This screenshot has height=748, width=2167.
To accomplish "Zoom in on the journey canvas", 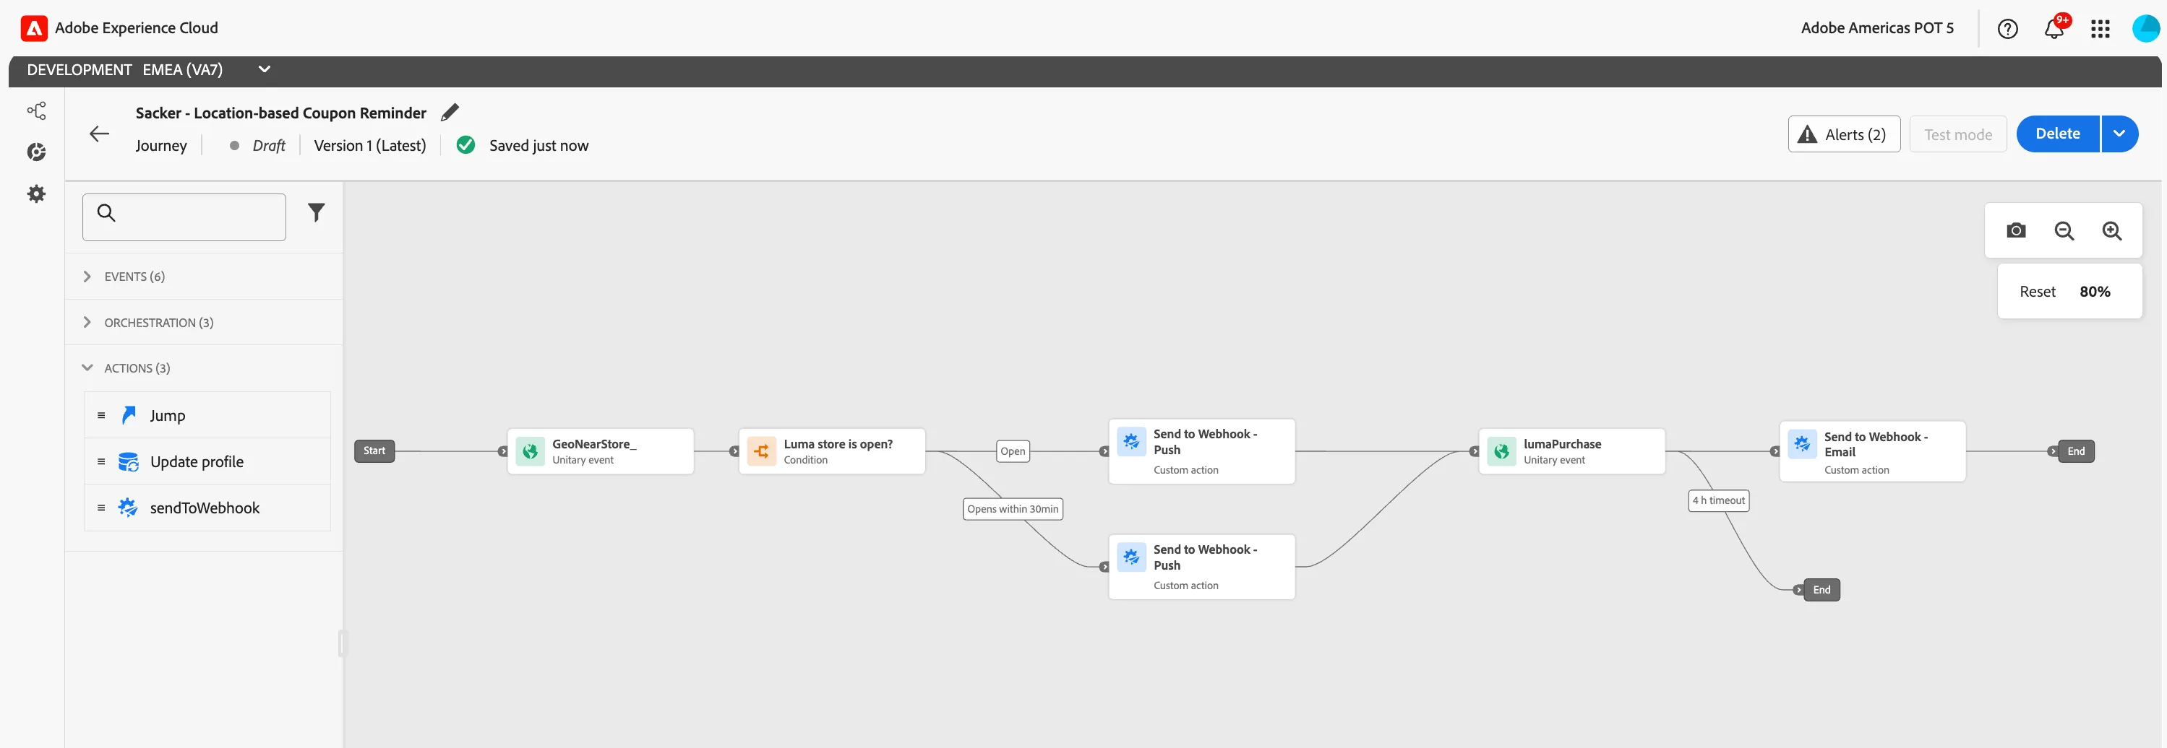I will [2111, 230].
